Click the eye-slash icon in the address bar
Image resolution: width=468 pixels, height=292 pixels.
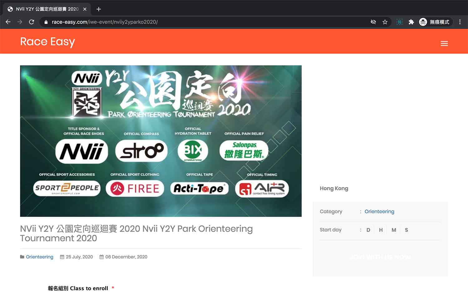tap(373, 22)
